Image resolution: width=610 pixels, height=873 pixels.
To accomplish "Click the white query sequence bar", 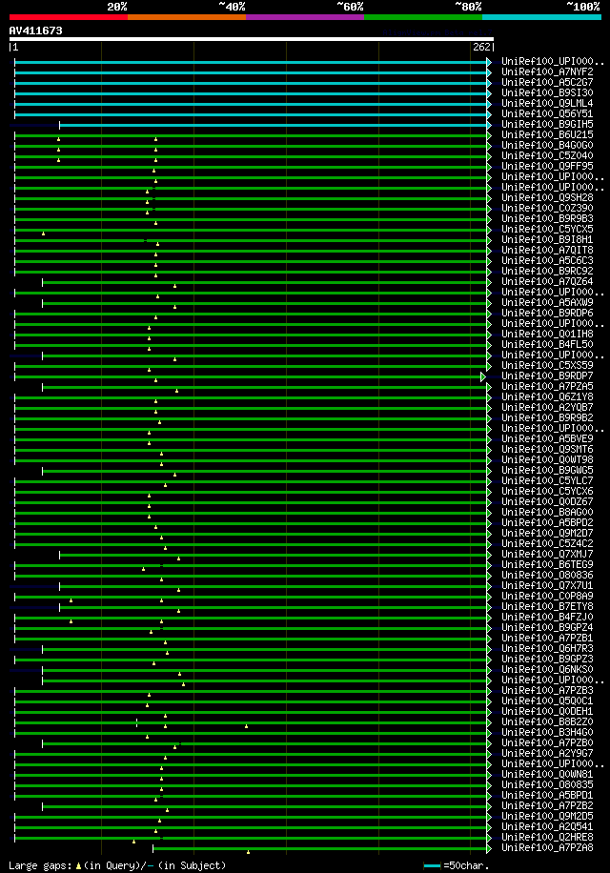I will click(x=252, y=39).
